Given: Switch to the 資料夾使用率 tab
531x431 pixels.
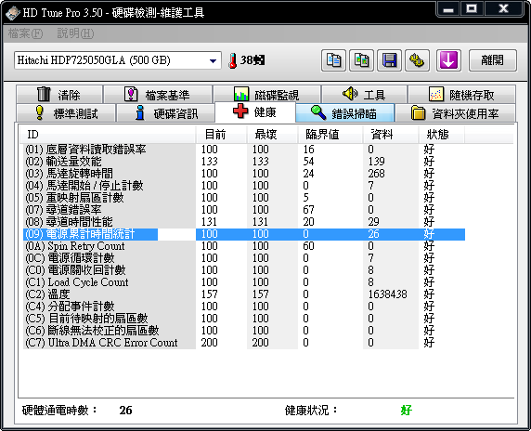Looking at the screenshot, I should click(455, 113).
